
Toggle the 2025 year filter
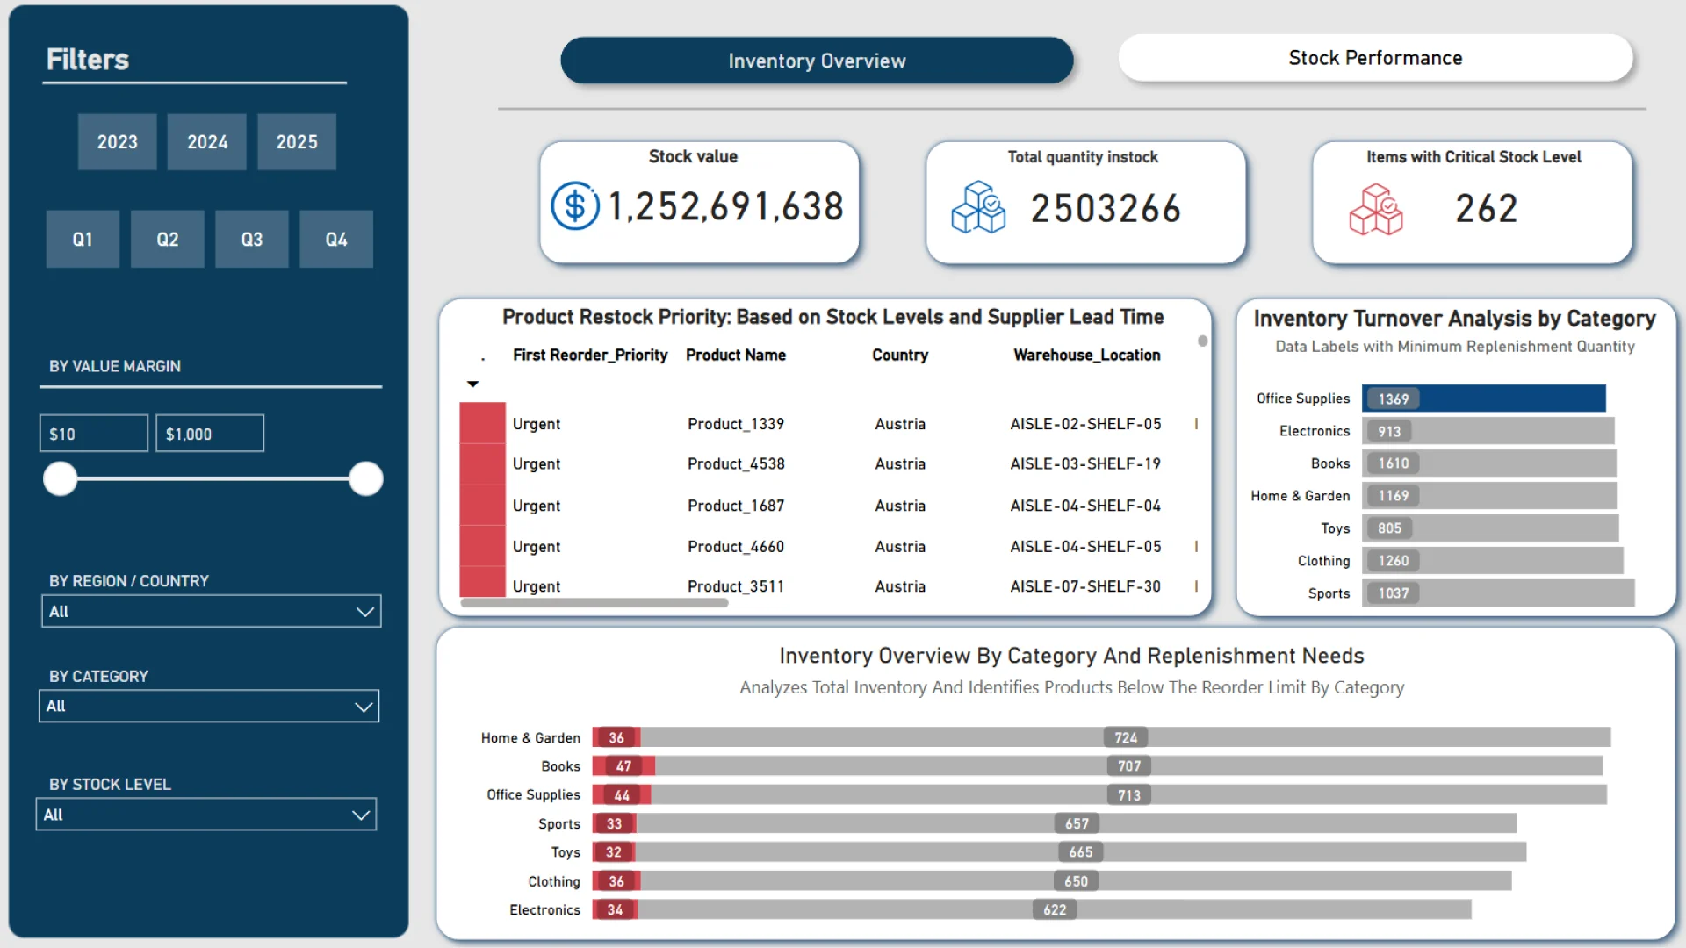[297, 142]
